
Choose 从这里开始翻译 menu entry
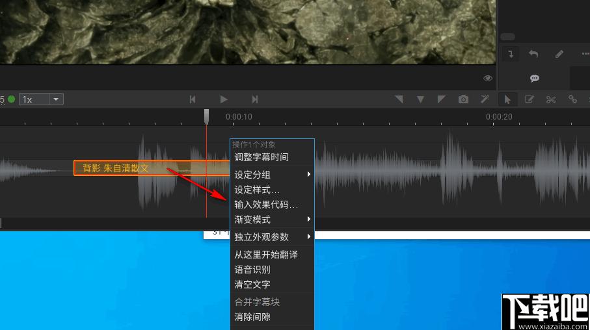pos(272,255)
